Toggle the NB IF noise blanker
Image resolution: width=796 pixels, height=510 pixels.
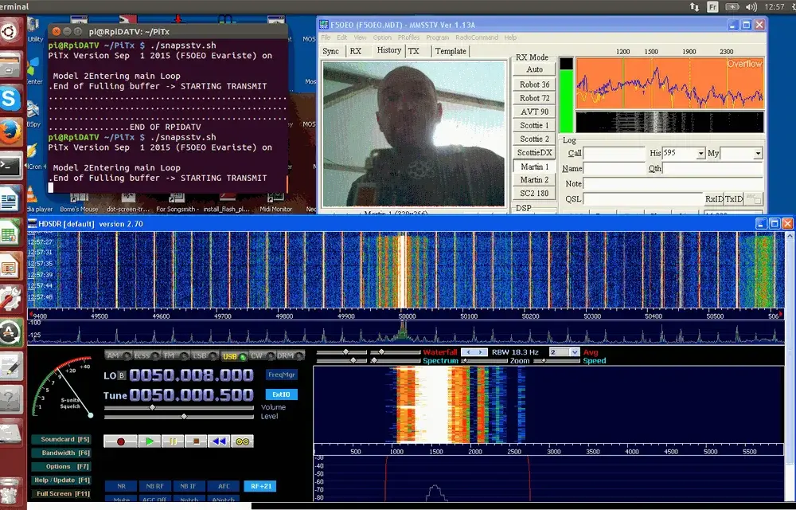tap(189, 486)
